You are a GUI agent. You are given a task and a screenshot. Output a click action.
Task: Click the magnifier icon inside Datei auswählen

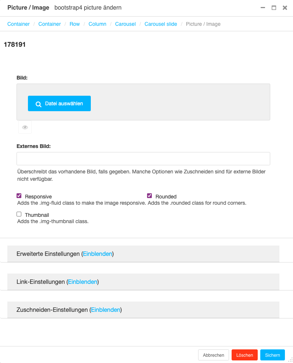(38, 103)
